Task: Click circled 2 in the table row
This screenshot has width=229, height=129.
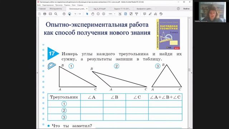Action: pos(64,111)
